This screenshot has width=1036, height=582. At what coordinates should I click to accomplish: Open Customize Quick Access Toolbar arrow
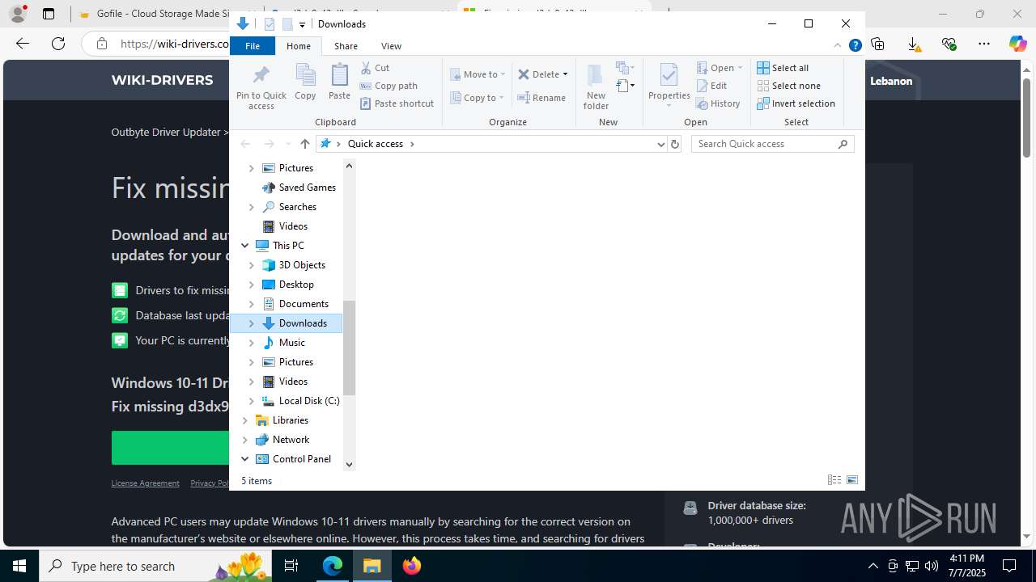click(302, 24)
